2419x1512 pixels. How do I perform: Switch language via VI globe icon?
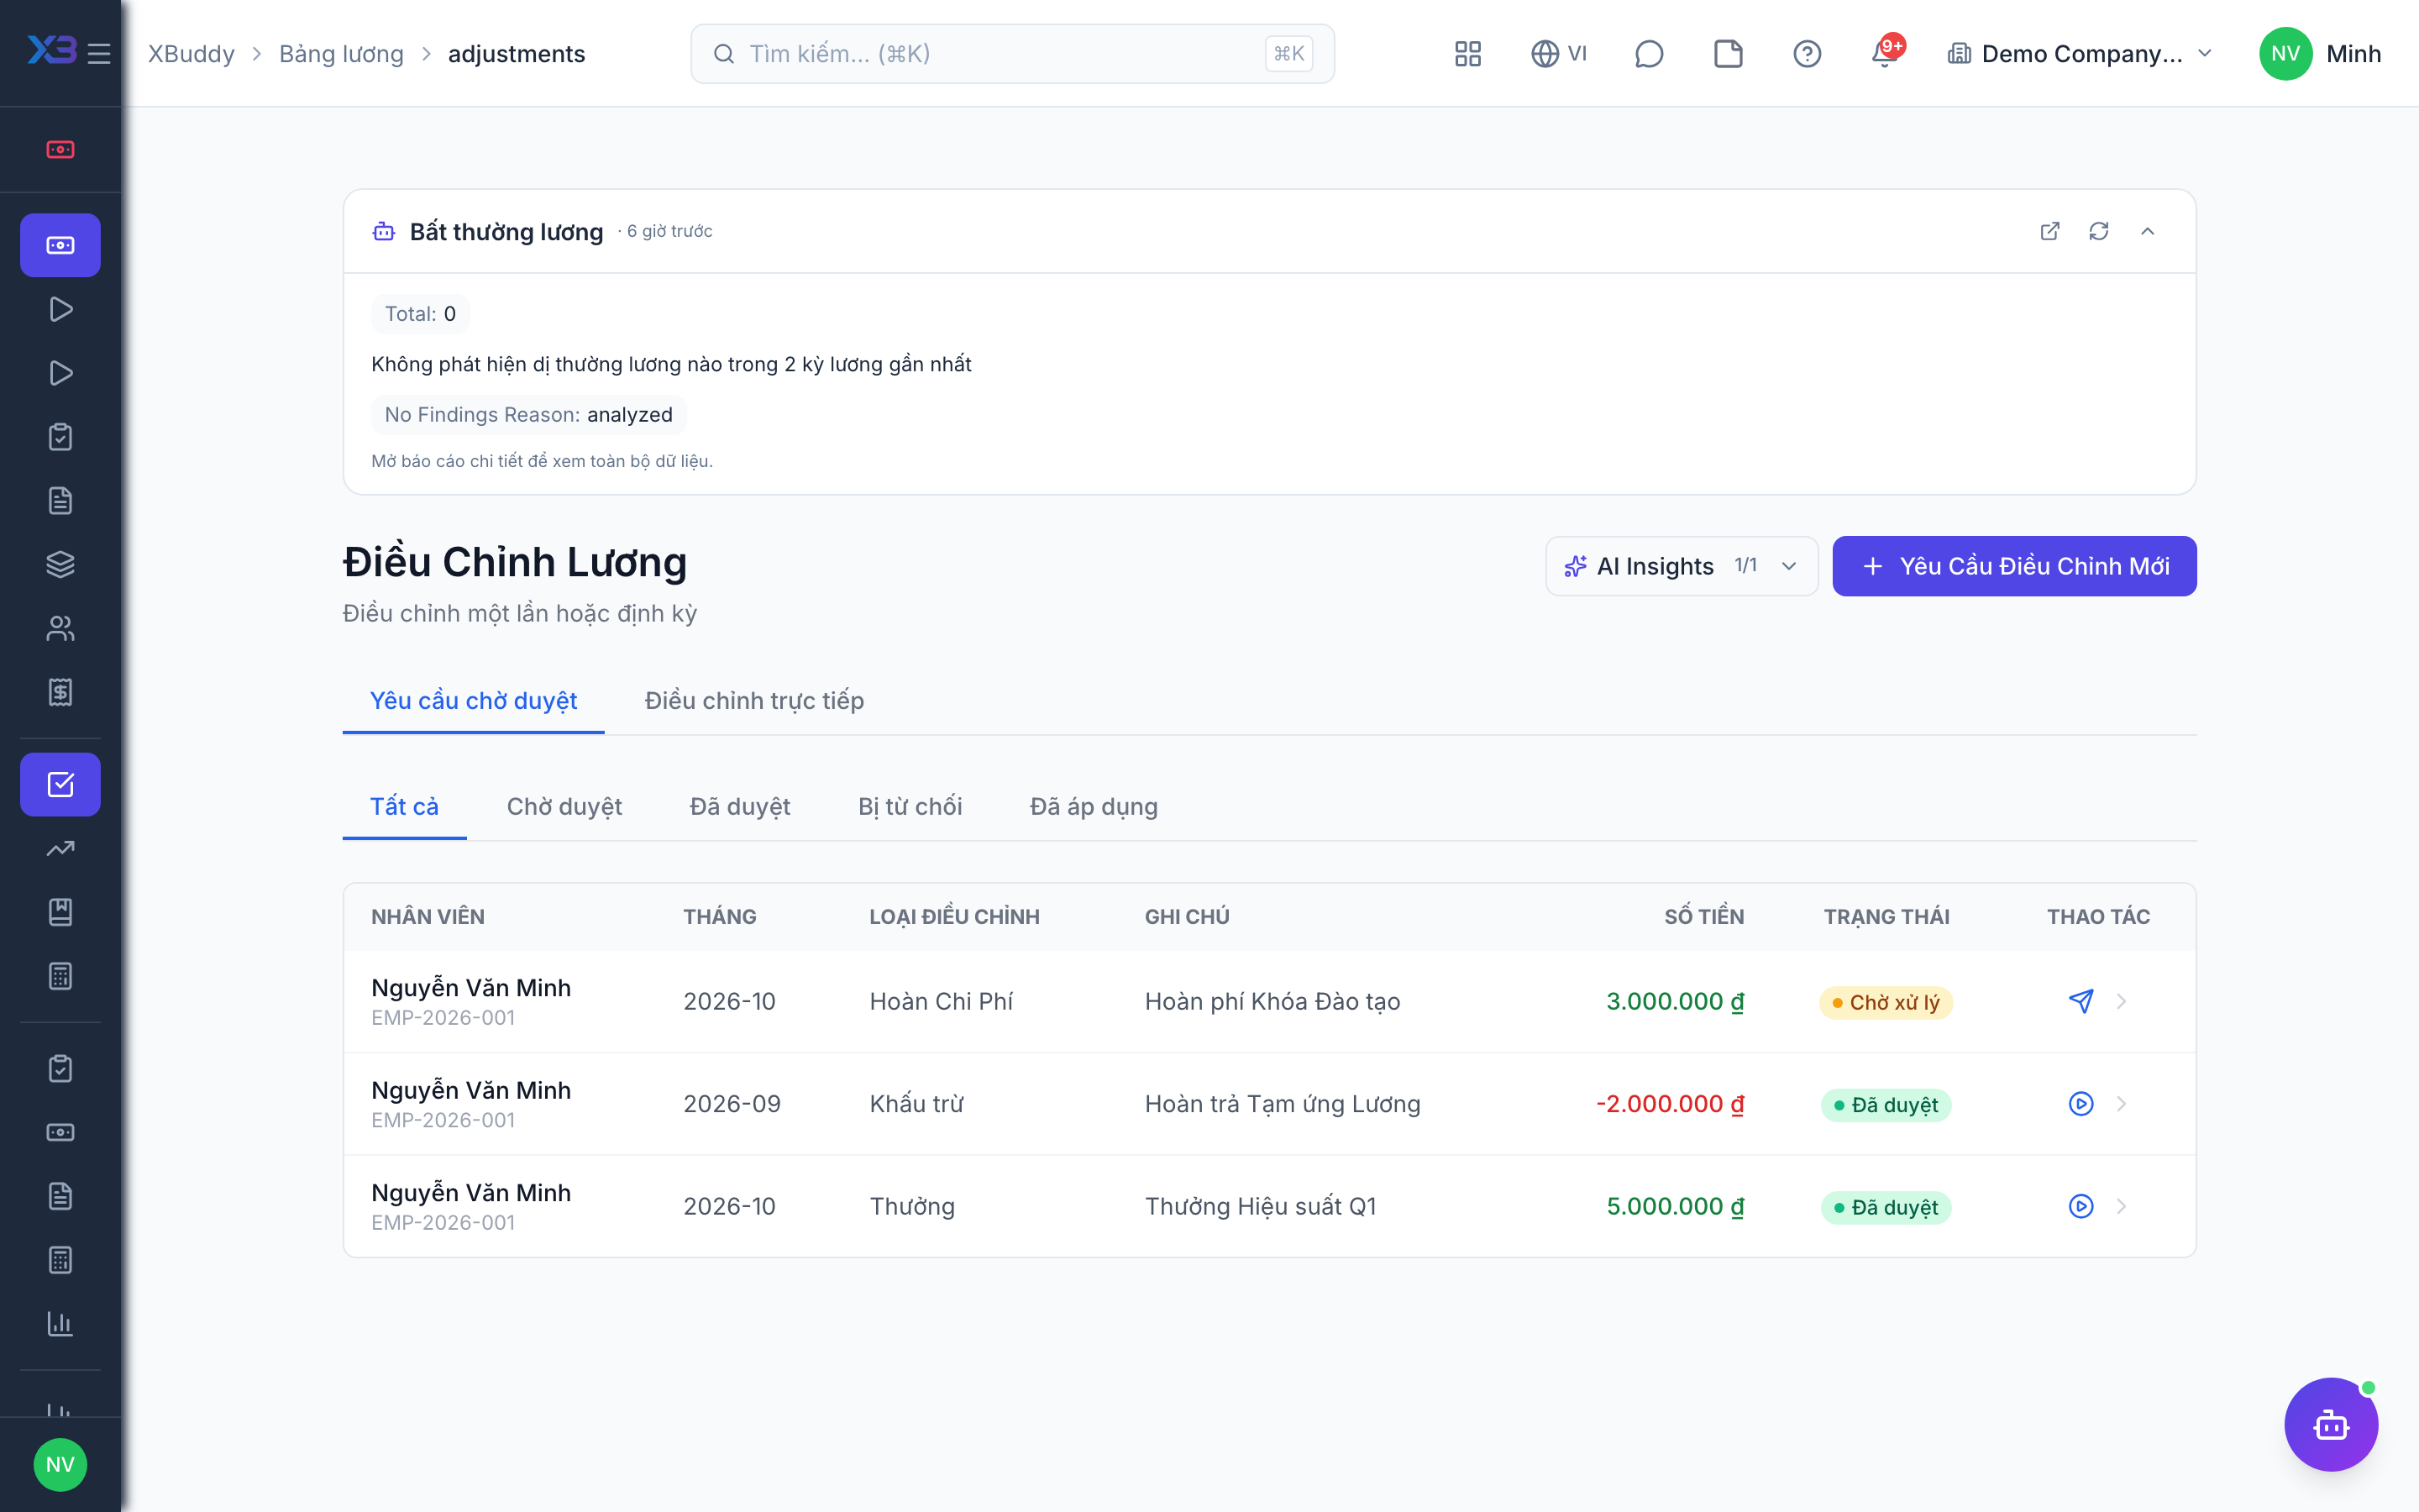1558,53
